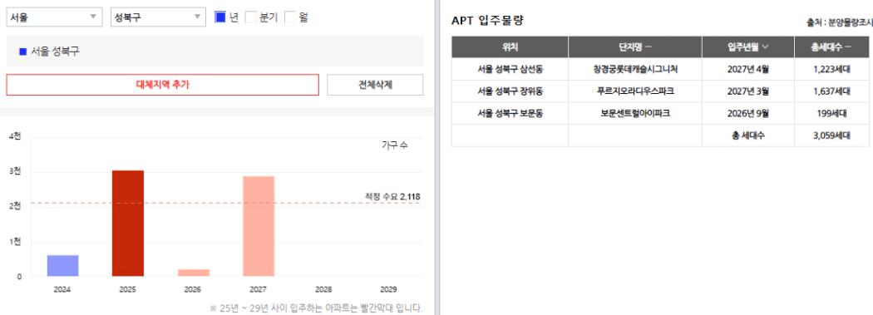Click the blue 서울 성북구 legend swatch
The image size is (873, 315).
tap(22, 52)
